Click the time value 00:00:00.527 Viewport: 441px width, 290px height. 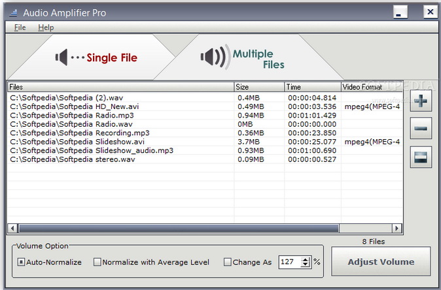(x=312, y=159)
